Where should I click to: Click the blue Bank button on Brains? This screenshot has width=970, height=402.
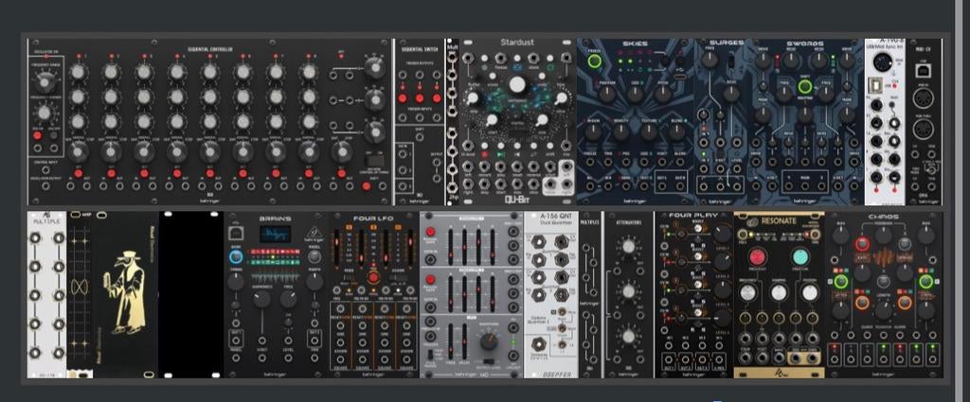[235, 257]
